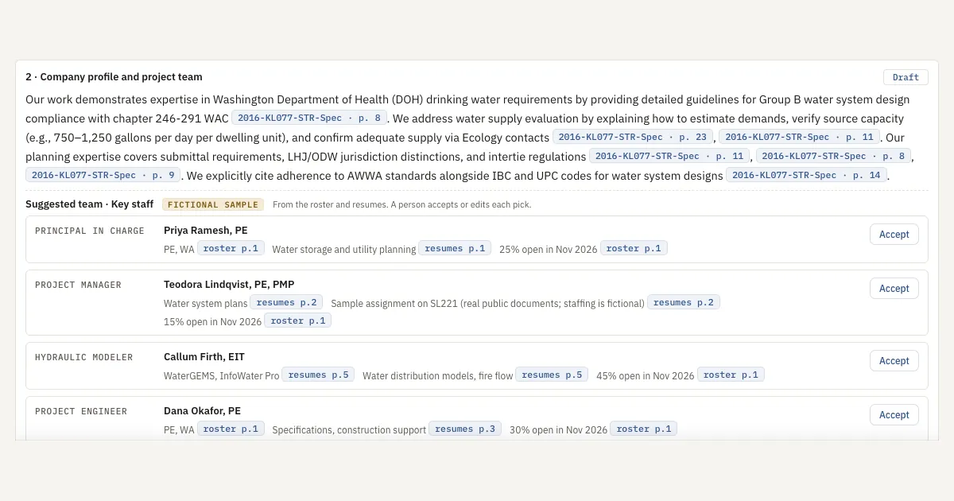Image resolution: width=954 pixels, height=501 pixels.
Task: Open resumes p.2 chip after Water system plans
Action: pyautogui.click(x=286, y=302)
